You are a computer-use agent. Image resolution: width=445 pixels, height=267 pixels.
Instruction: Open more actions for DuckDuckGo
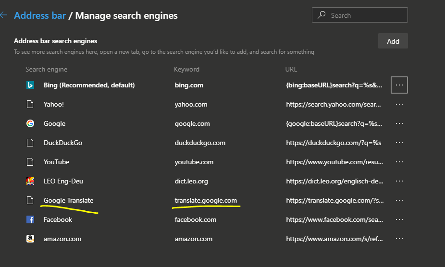(399, 143)
